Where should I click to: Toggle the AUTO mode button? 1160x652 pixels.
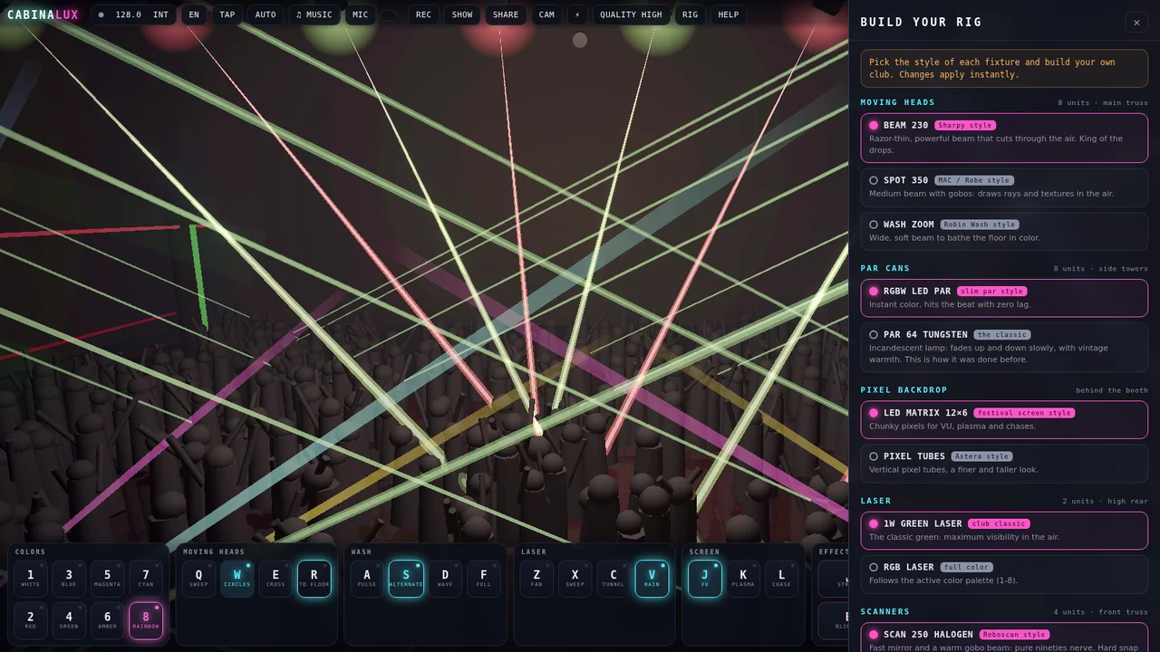[x=266, y=14]
